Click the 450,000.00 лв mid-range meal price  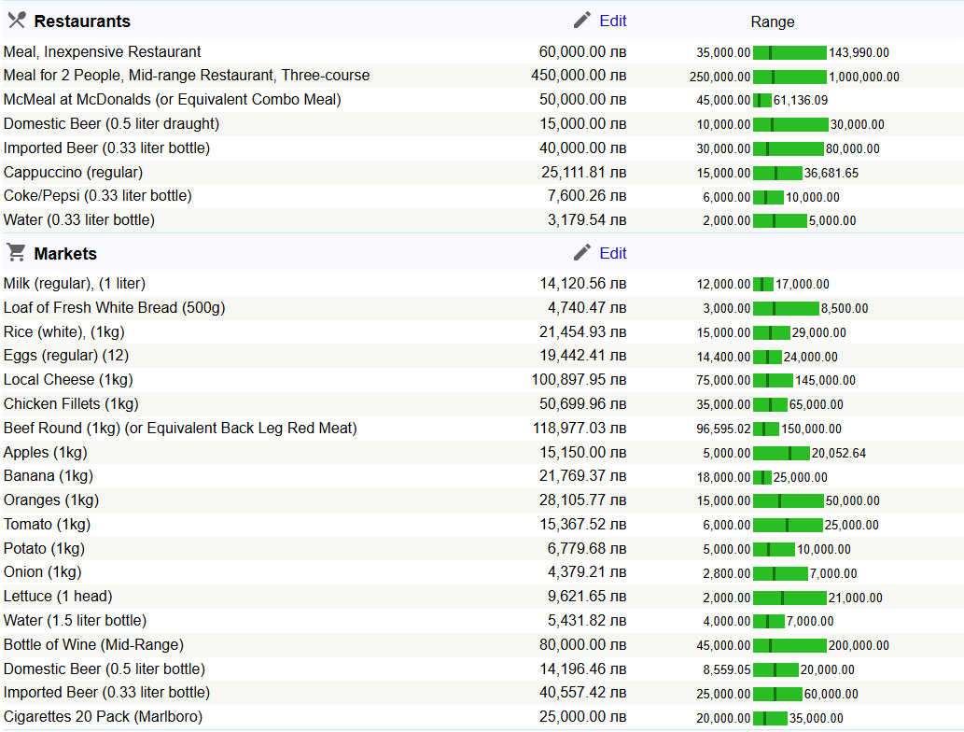(579, 76)
